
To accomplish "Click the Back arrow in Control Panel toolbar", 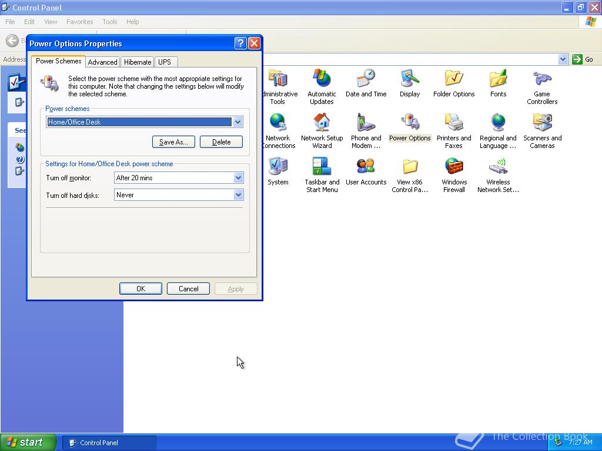I will [x=12, y=41].
